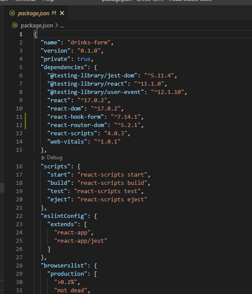Click the "production" key
This screenshot has height=294, width=252.
[x=67, y=274]
